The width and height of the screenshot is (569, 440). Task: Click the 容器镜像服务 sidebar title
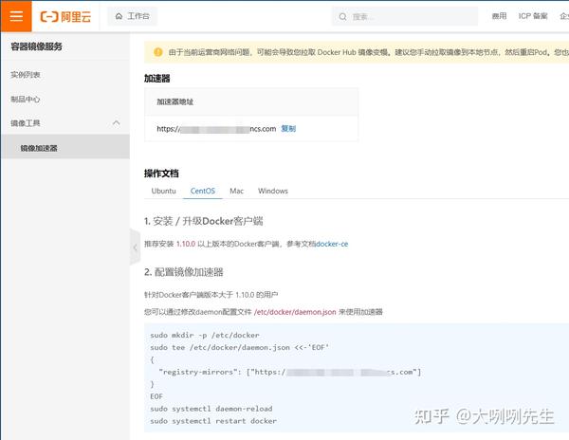point(36,46)
